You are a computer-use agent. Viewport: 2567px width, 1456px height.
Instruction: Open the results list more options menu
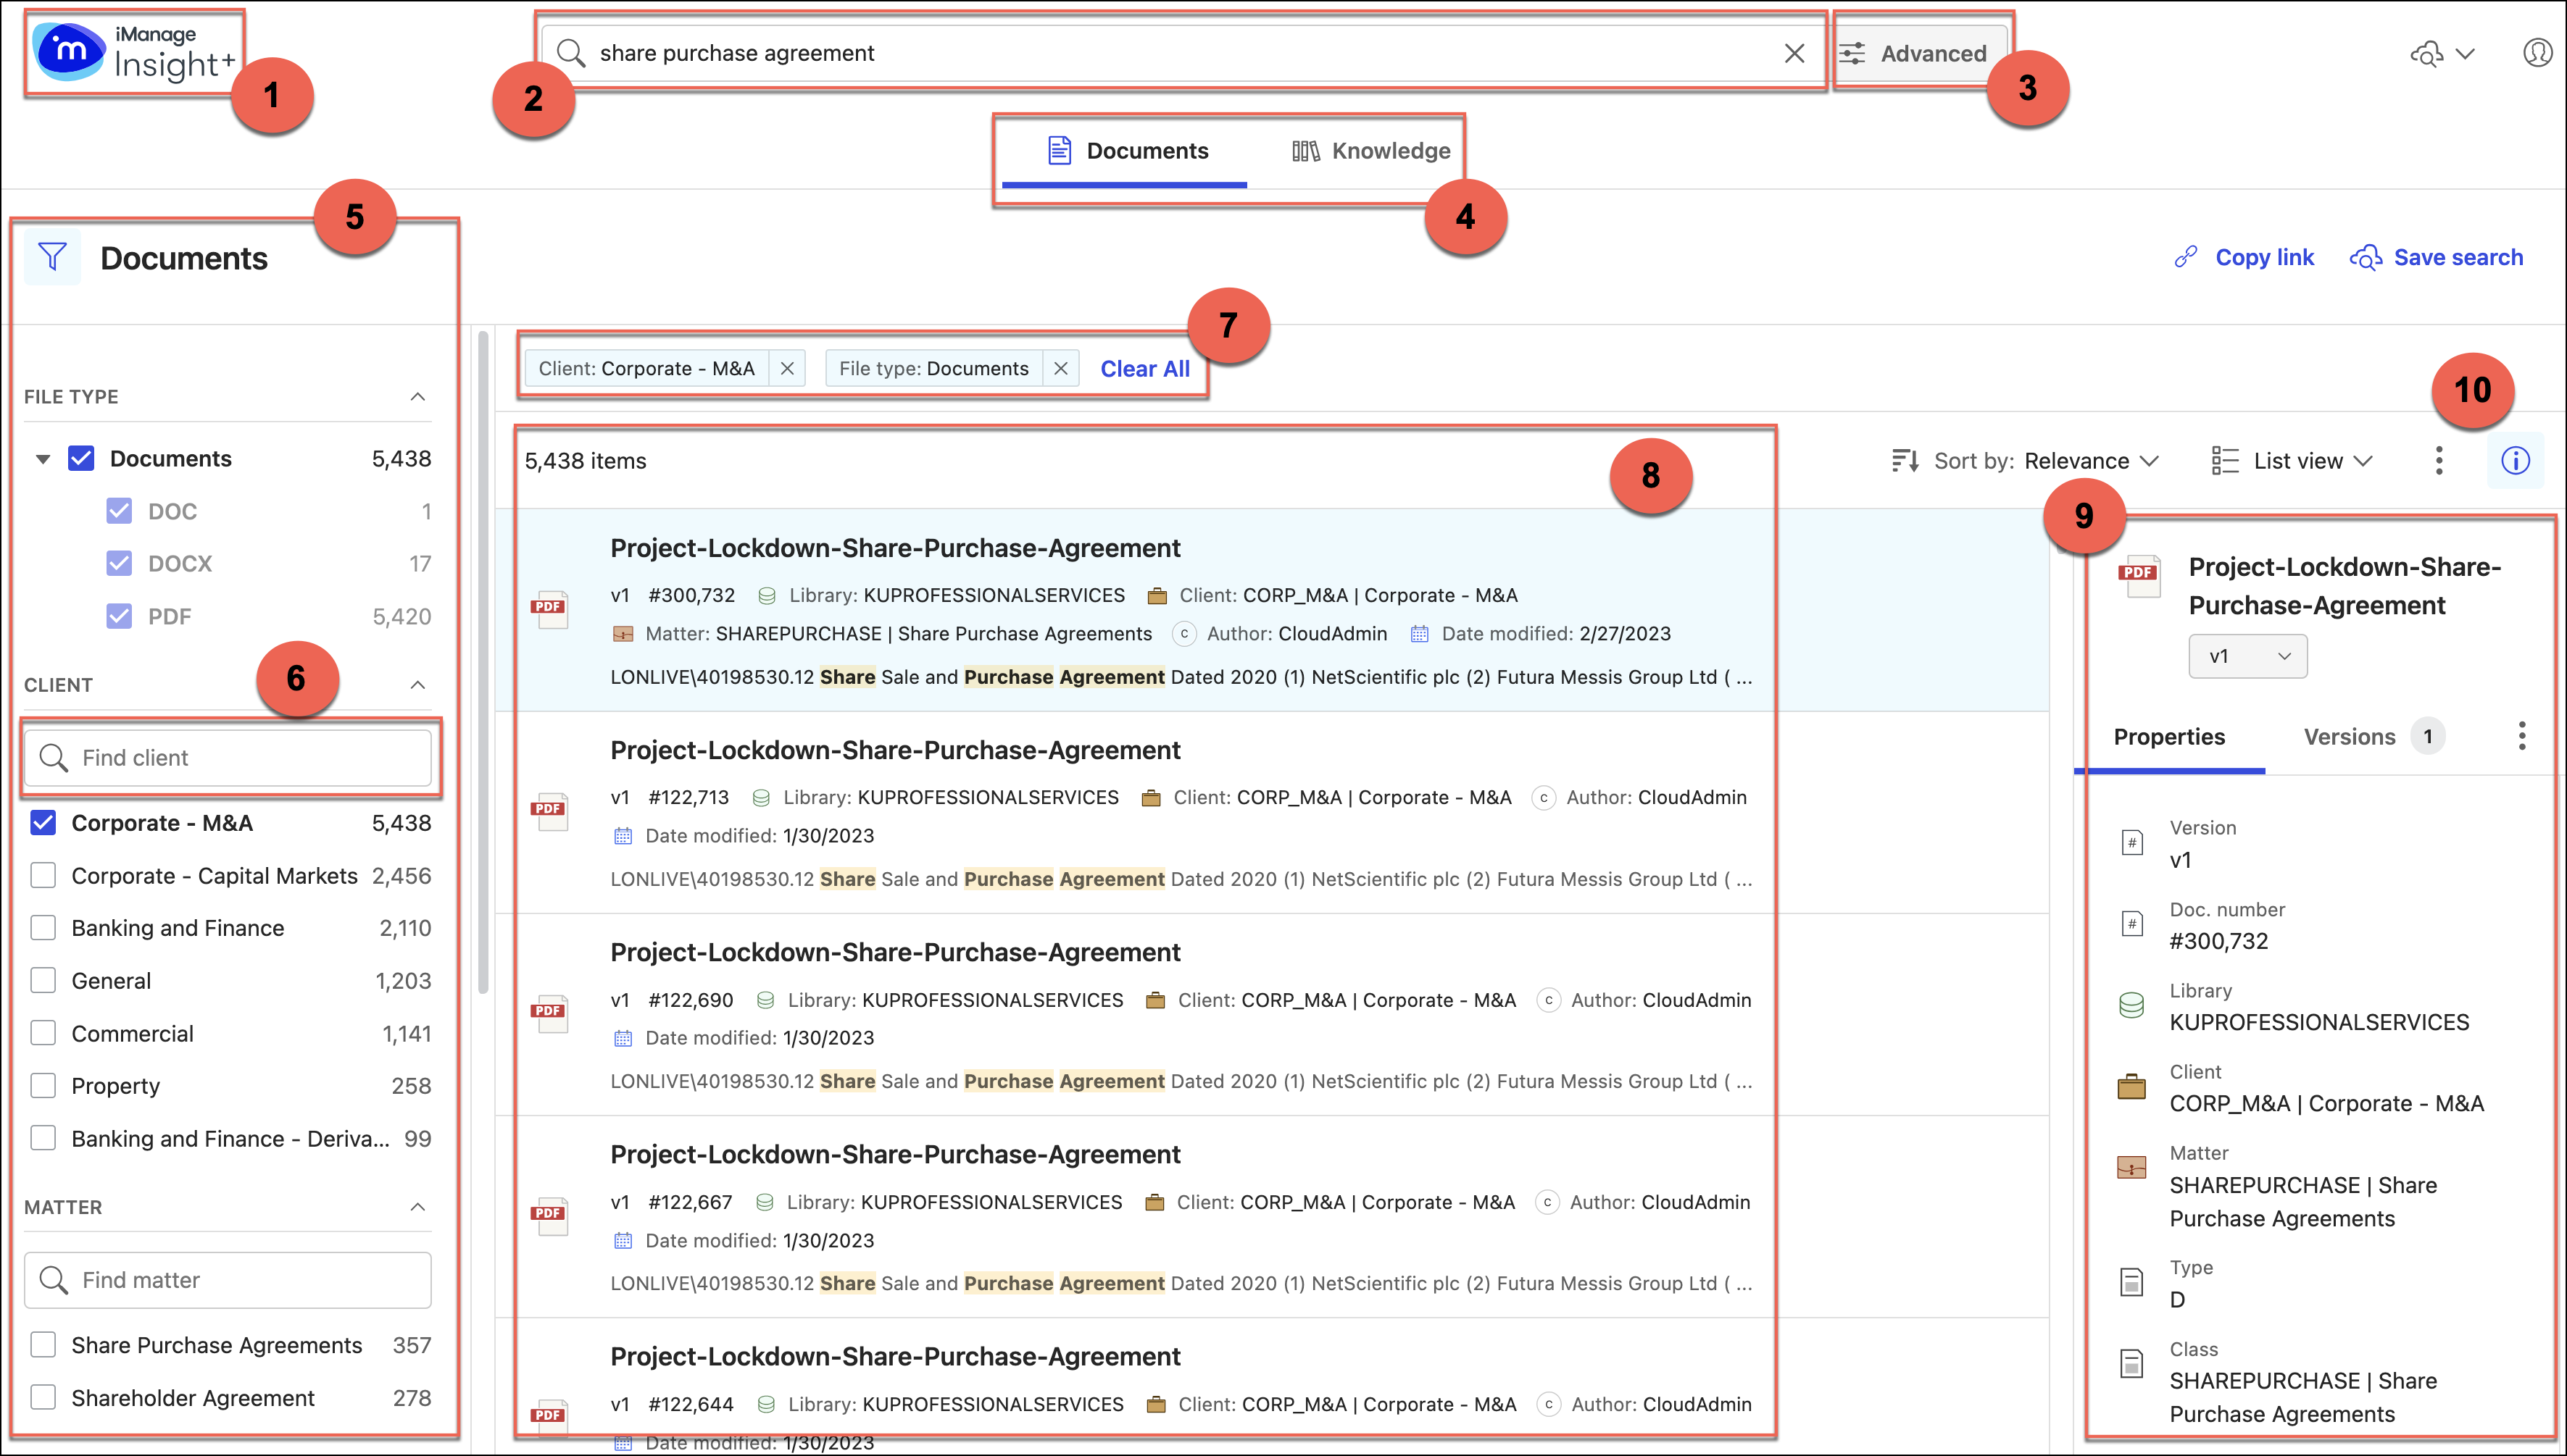[2438, 461]
